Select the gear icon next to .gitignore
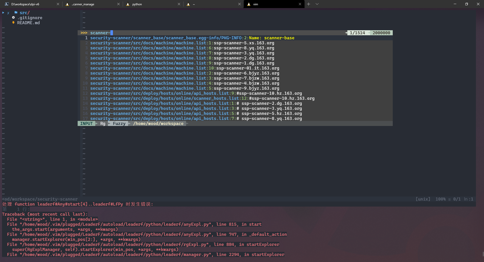484x262 pixels. point(13,18)
